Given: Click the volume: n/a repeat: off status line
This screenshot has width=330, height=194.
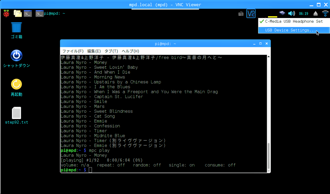Looking at the screenshot, I should (x=148, y=165).
